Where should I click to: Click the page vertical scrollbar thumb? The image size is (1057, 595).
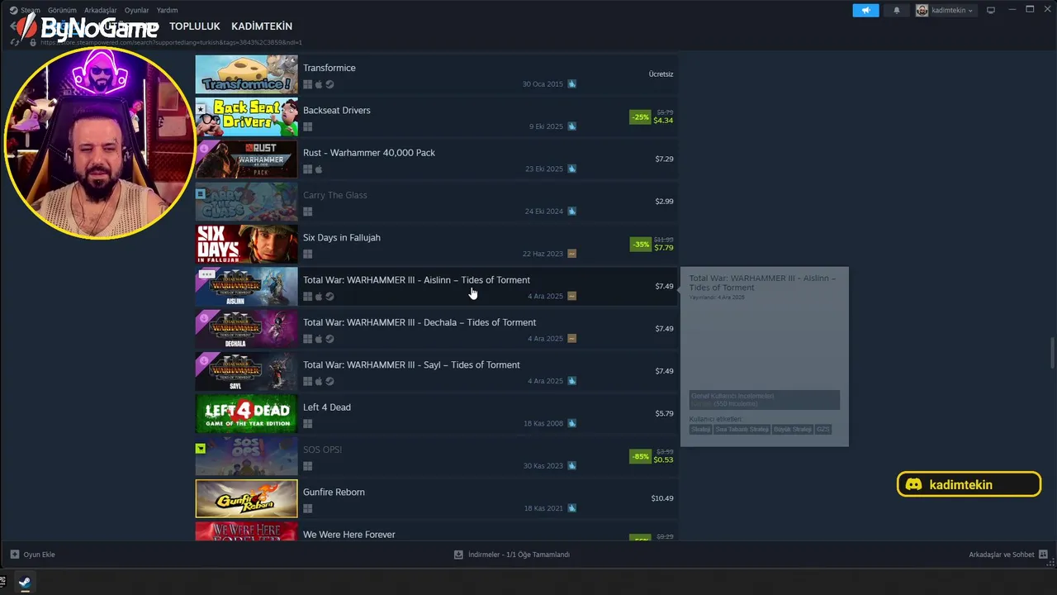[x=1052, y=353]
